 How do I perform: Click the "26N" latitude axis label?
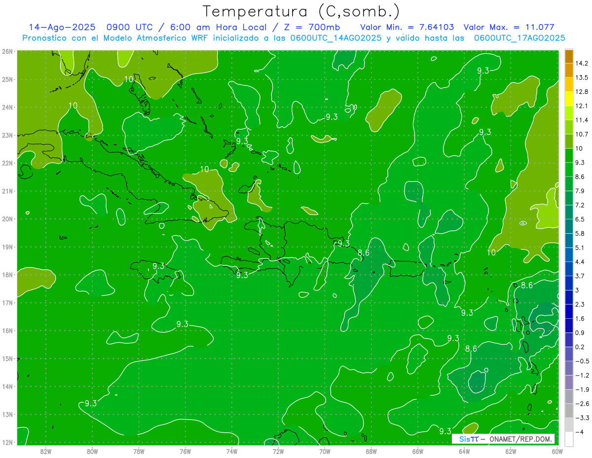[x=7, y=51]
